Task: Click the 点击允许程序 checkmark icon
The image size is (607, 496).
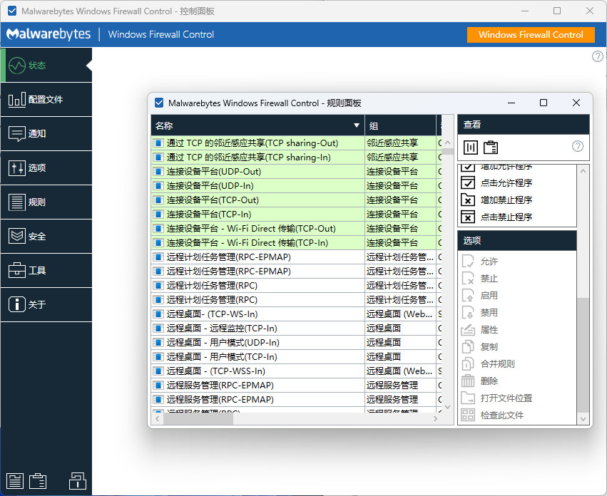Action: pos(468,182)
